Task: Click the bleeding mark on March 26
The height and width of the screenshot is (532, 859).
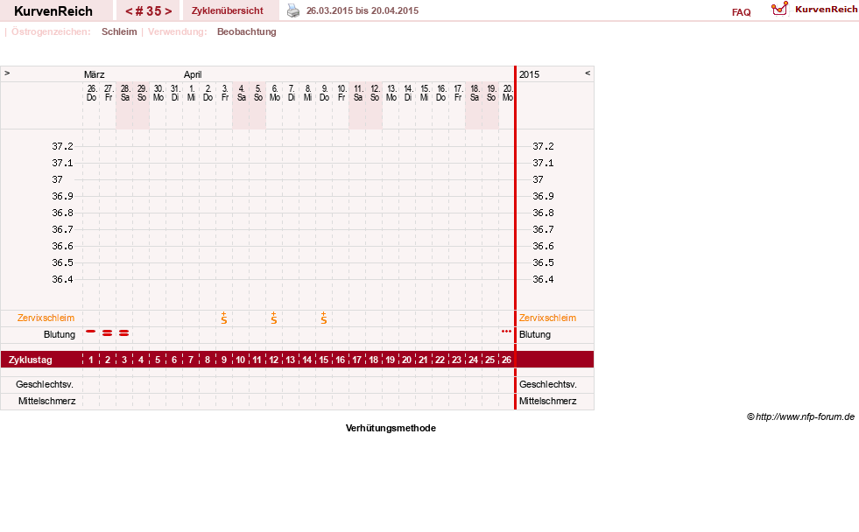Action: (x=91, y=332)
